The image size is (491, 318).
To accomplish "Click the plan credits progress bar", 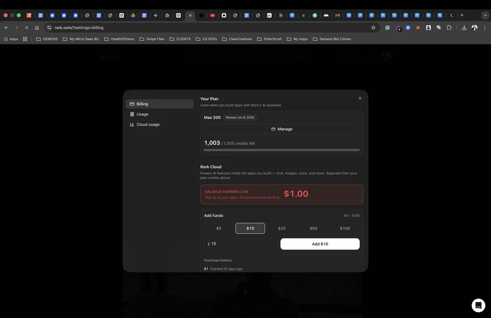I will (x=282, y=150).
